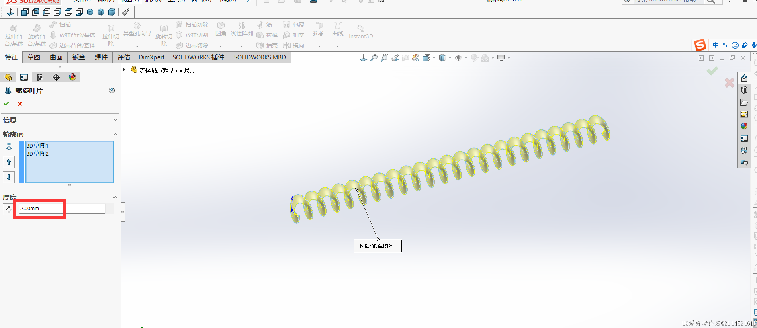The image size is (757, 328).
Task: Move selected profile down in list
Action: click(x=9, y=177)
